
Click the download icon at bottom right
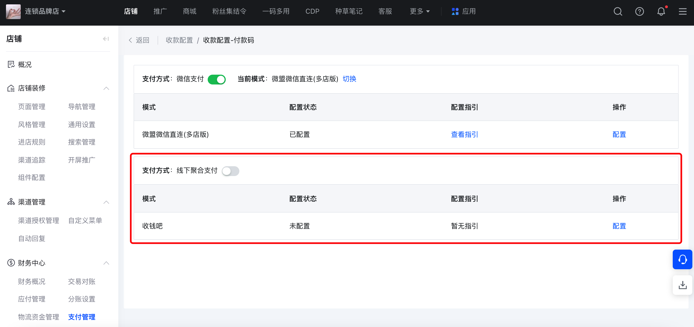pyautogui.click(x=682, y=285)
